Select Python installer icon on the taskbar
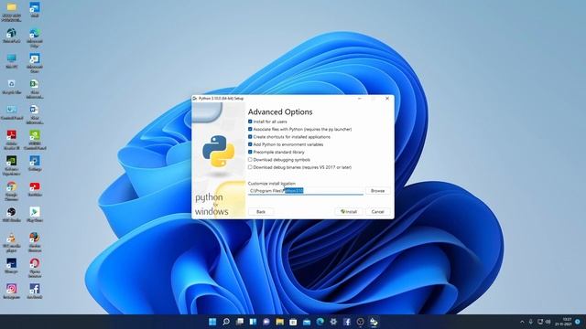 click(x=374, y=322)
